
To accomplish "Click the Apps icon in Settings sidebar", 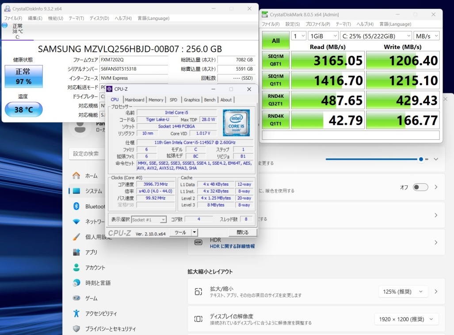I will [x=76, y=252].
